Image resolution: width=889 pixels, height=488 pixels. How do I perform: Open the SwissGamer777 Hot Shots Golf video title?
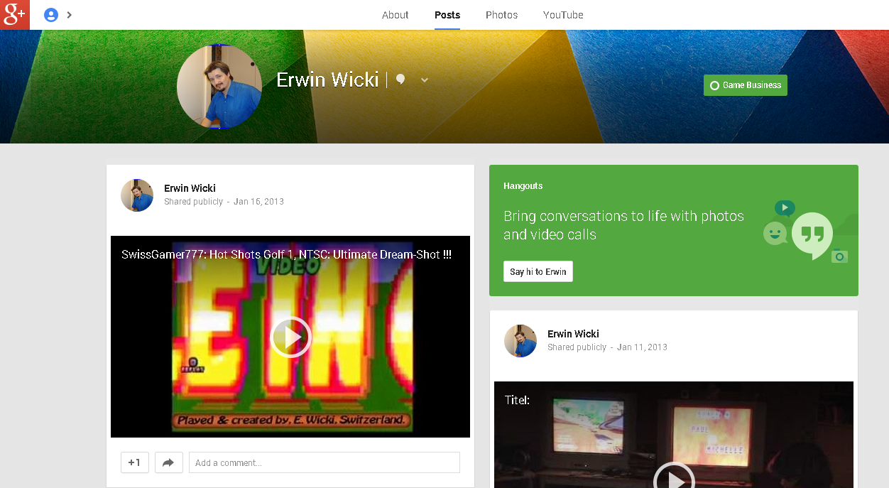tap(286, 254)
